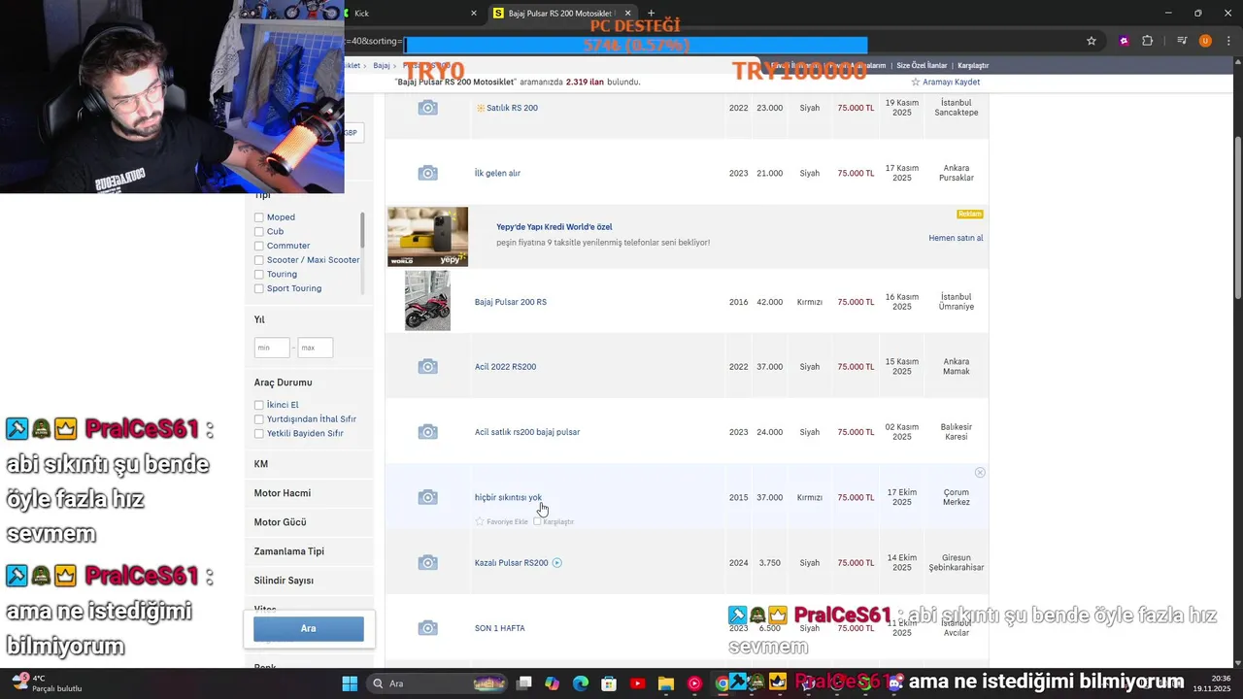Image resolution: width=1243 pixels, height=699 pixels.
Task: Check the Sport Touring filter
Action: [x=259, y=288]
